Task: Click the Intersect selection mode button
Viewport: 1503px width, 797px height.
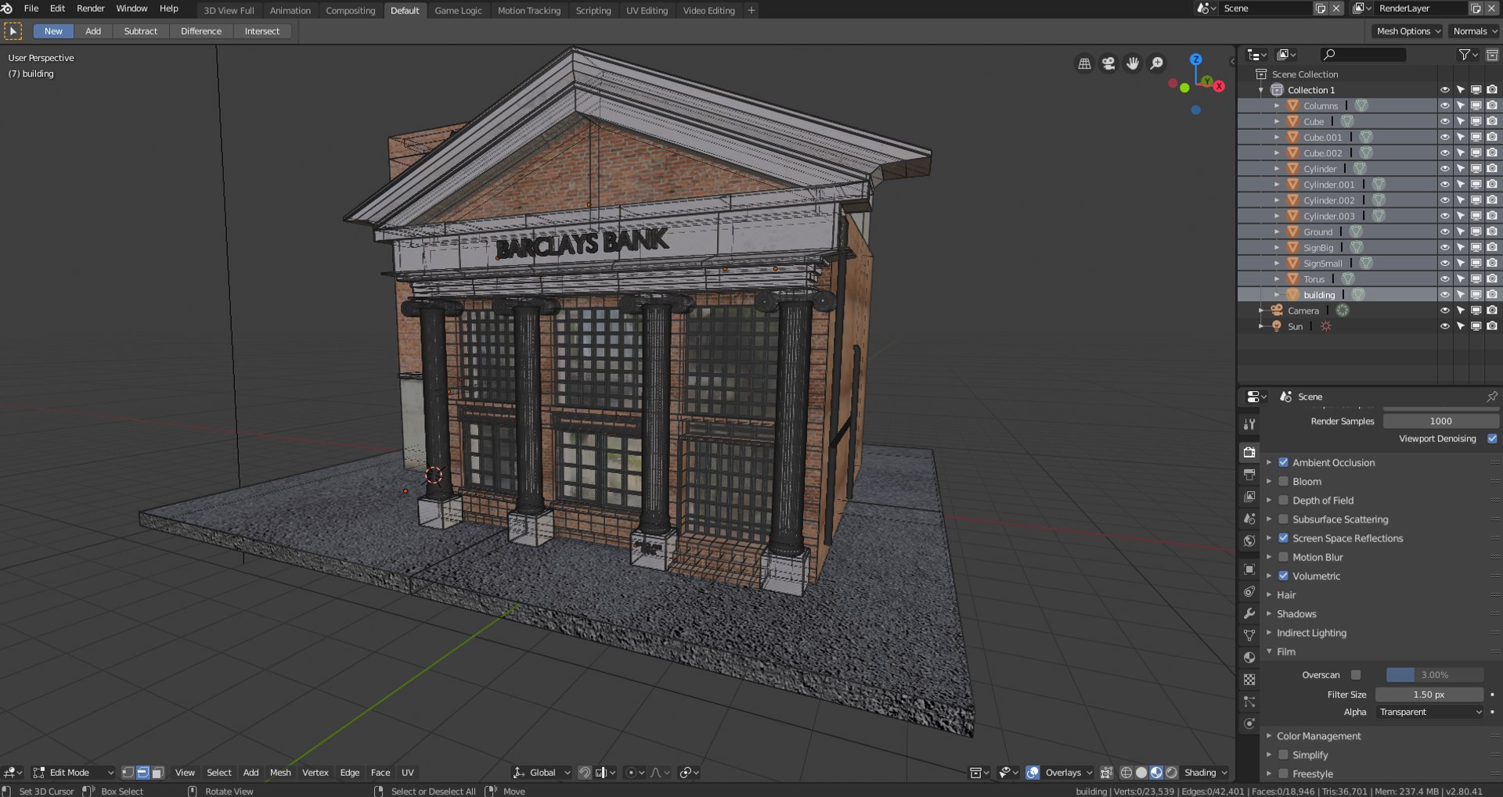Action: pyautogui.click(x=261, y=31)
